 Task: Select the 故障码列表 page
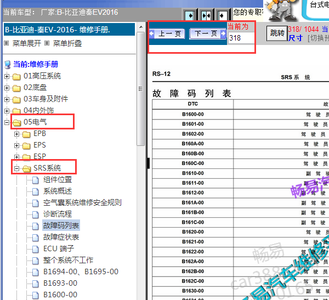(x=61, y=225)
